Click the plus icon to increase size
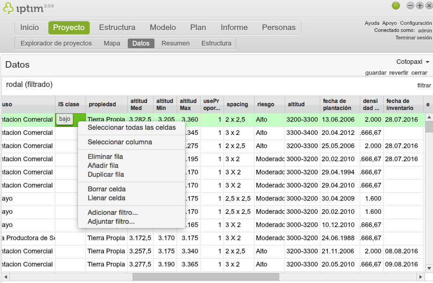The height and width of the screenshot is (283, 433). tap(419, 6)
